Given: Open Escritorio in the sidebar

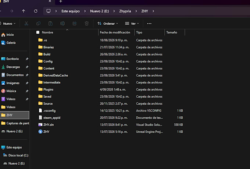Looking at the screenshot, I should click(x=10, y=59).
